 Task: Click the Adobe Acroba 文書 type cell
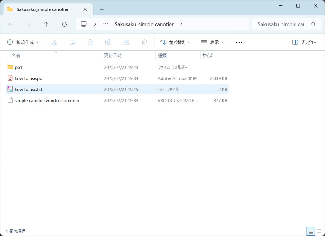177,78
